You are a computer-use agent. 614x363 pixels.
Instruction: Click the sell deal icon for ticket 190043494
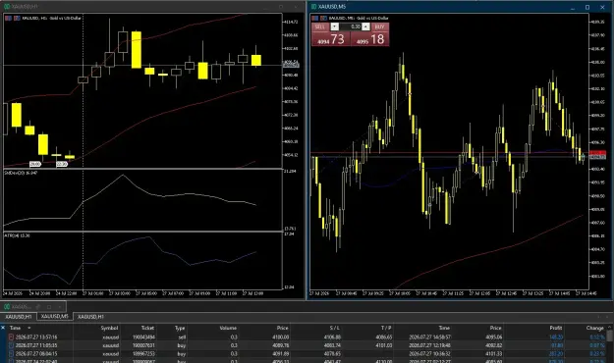[x=12, y=337]
